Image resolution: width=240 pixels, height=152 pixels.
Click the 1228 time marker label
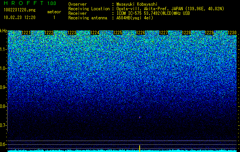coord(187,33)
